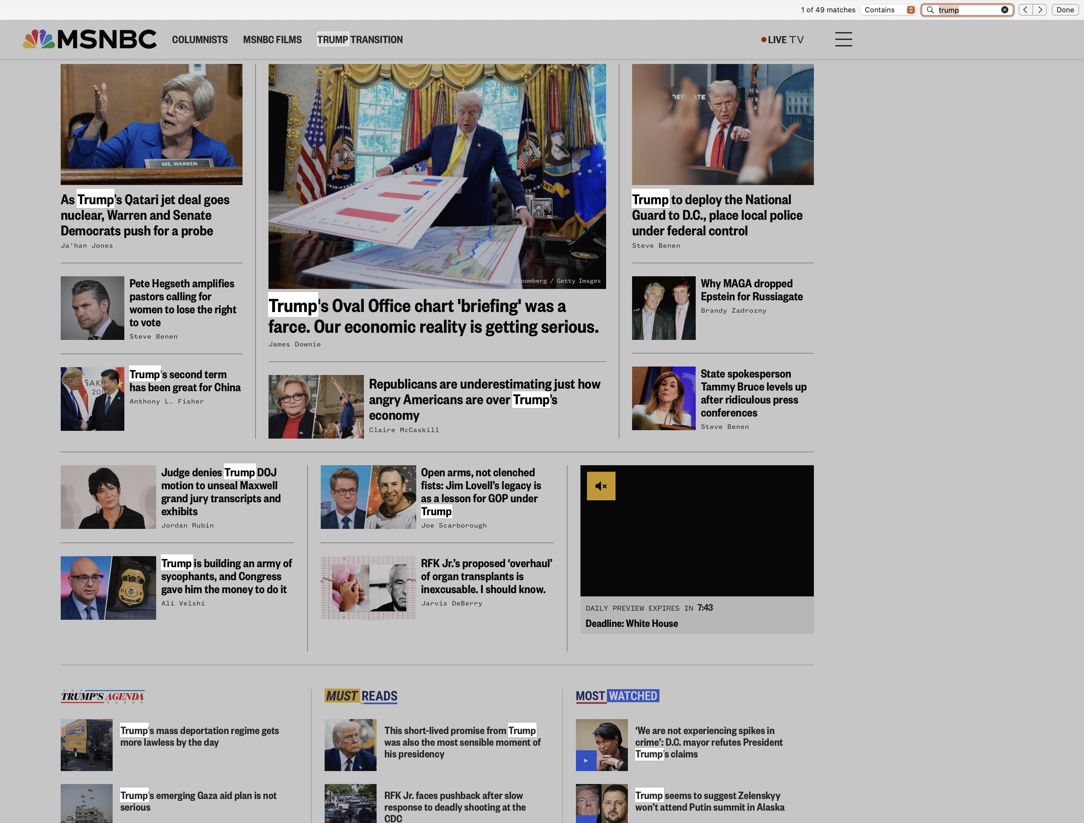Click author name Brandy Zadrozny
This screenshot has width=1084, height=823.
pyautogui.click(x=733, y=311)
